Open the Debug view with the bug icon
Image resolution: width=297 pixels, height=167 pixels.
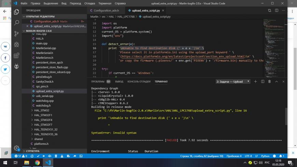(x=16, y=44)
